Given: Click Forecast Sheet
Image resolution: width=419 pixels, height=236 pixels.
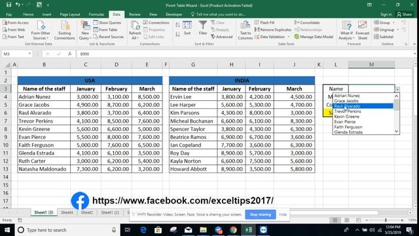Looking at the screenshot, I should (x=363, y=30).
